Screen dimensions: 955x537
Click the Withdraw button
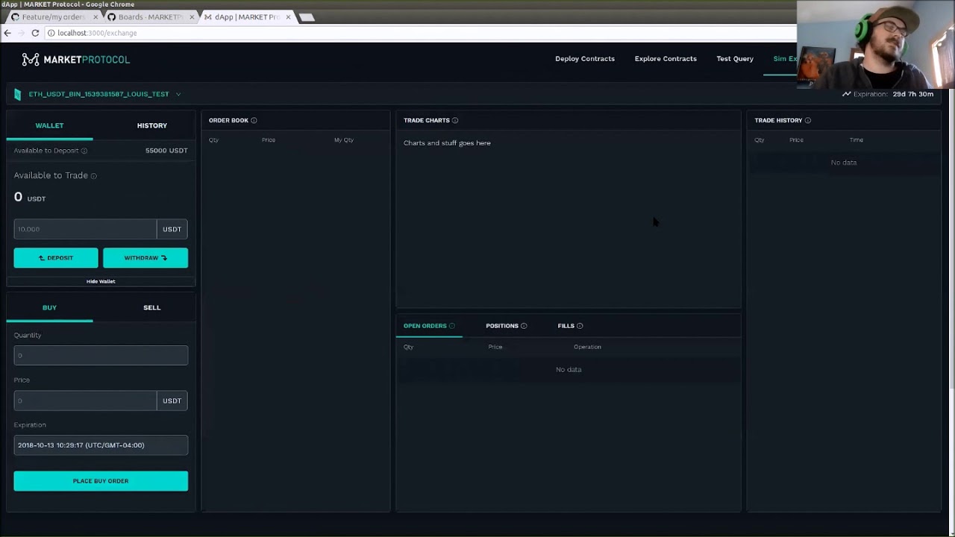[145, 258]
